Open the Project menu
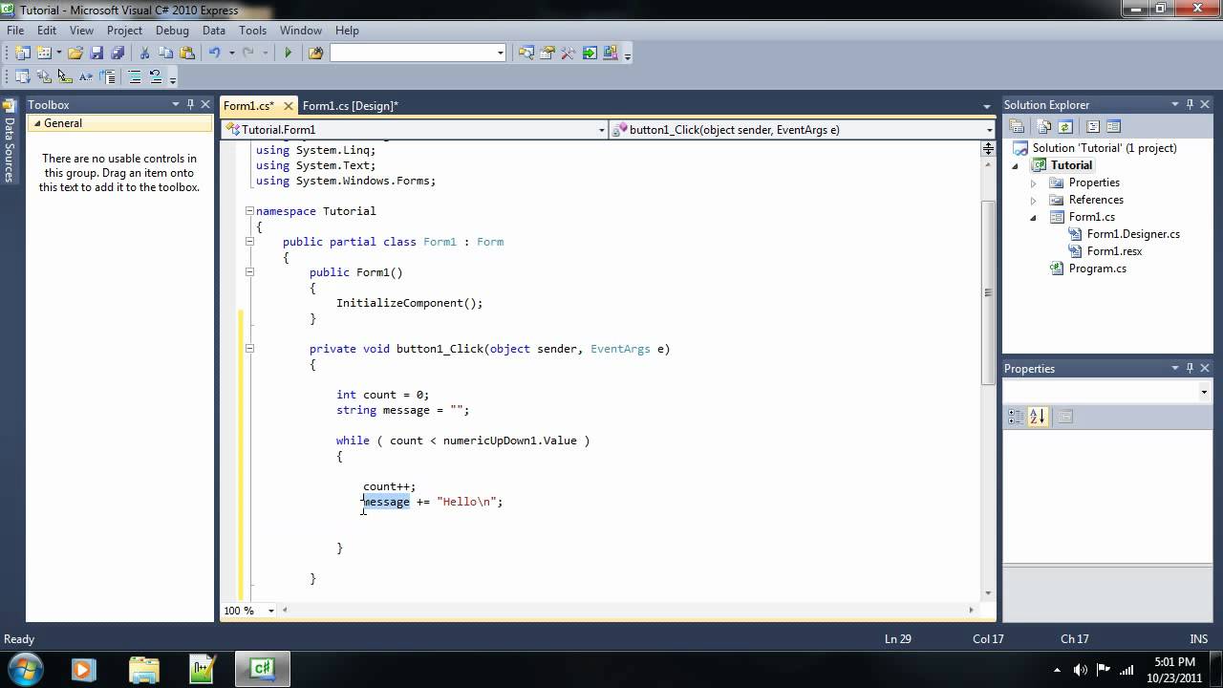Viewport: 1223px width, 688px height. pyautogui.click(x=124, y=31)
